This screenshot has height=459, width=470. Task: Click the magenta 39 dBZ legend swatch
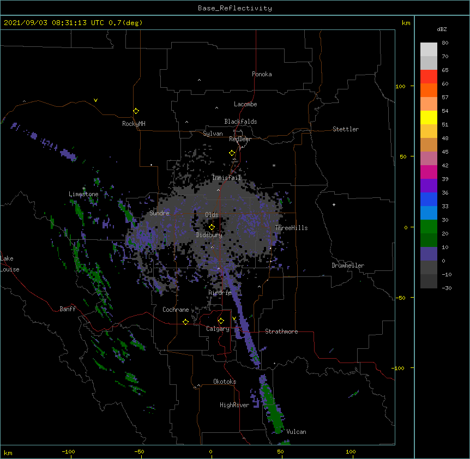[429, 172]
